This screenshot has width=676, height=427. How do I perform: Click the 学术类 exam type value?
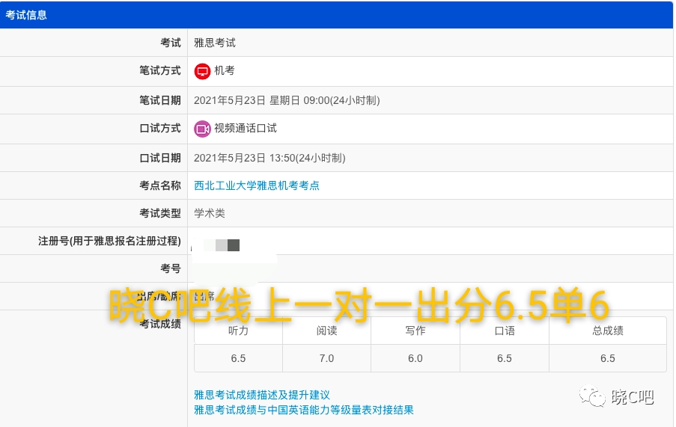[210, 213]
